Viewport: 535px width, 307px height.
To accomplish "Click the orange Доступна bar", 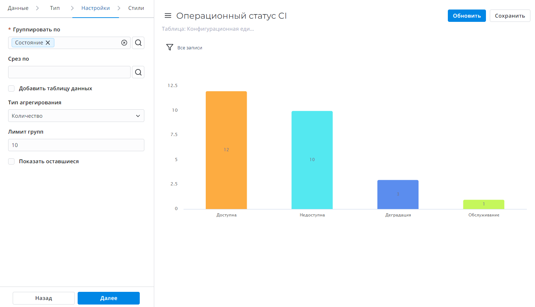I will tap(226, 150).
